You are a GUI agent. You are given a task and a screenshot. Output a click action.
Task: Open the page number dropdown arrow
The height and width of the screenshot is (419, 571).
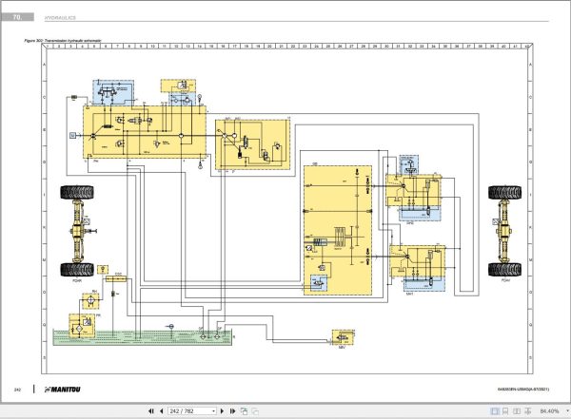click(x=214, y=411)
